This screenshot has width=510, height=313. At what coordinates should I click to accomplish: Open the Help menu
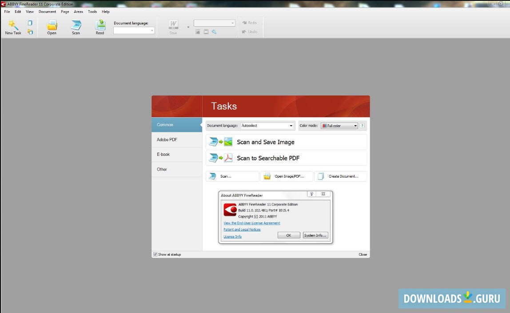point(105,12)
